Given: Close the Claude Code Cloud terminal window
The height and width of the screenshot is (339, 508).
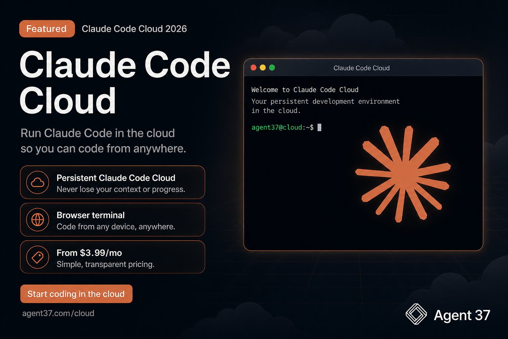Looking at the screenshot, I should tap(254, 68).
